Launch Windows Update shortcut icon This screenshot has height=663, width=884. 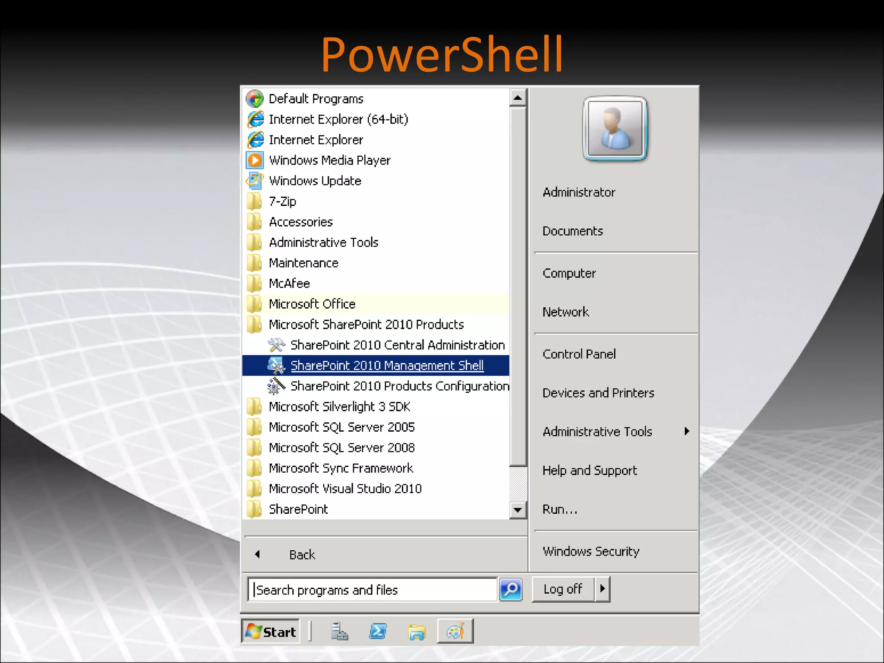pyautogui.click(x=255, y=181)
